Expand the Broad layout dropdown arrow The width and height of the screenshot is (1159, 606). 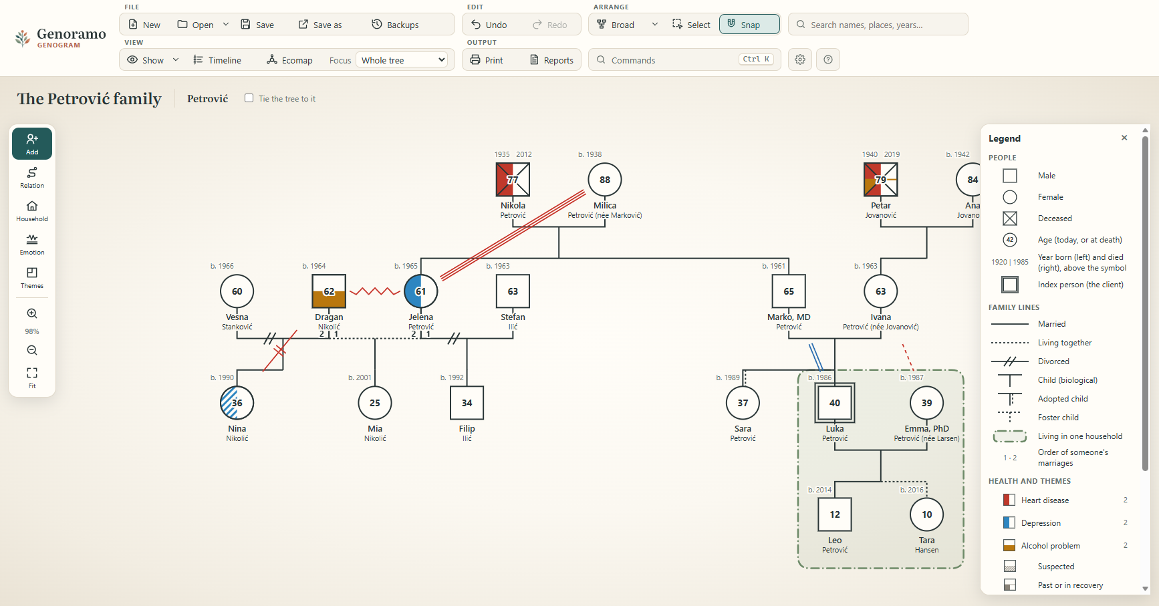click(x=655, y=25)
